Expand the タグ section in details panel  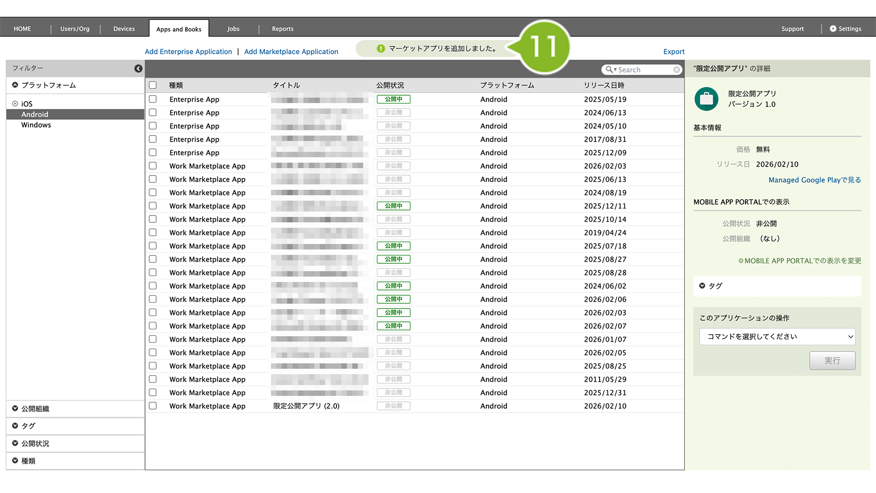click(715, 286)
